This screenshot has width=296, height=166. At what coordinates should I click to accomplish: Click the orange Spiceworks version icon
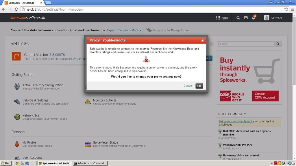tap(16, 56)
